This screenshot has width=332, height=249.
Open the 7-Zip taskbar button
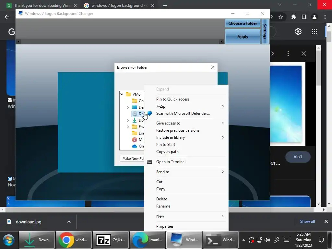(x=111, y=240)
